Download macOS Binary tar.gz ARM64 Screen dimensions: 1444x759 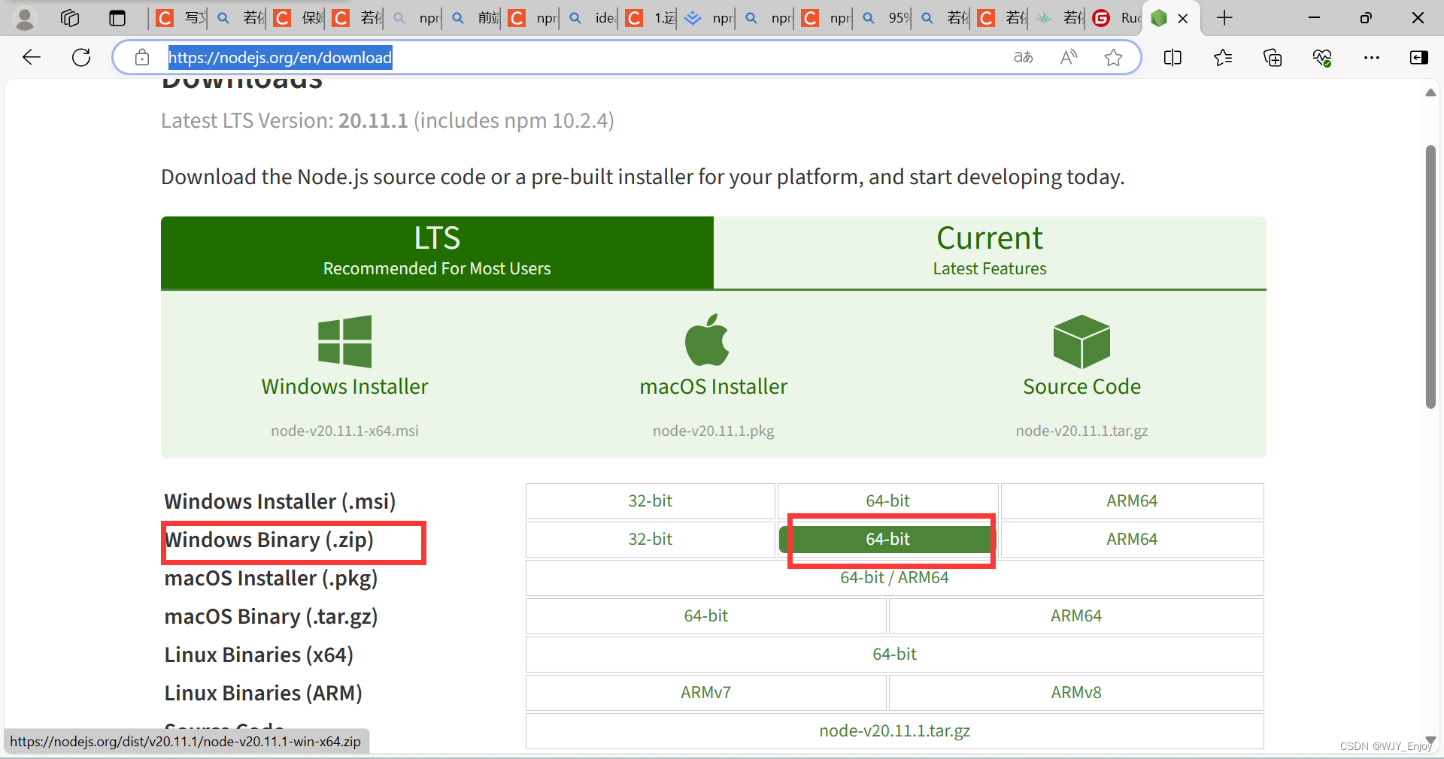(x=1076, y=615)
